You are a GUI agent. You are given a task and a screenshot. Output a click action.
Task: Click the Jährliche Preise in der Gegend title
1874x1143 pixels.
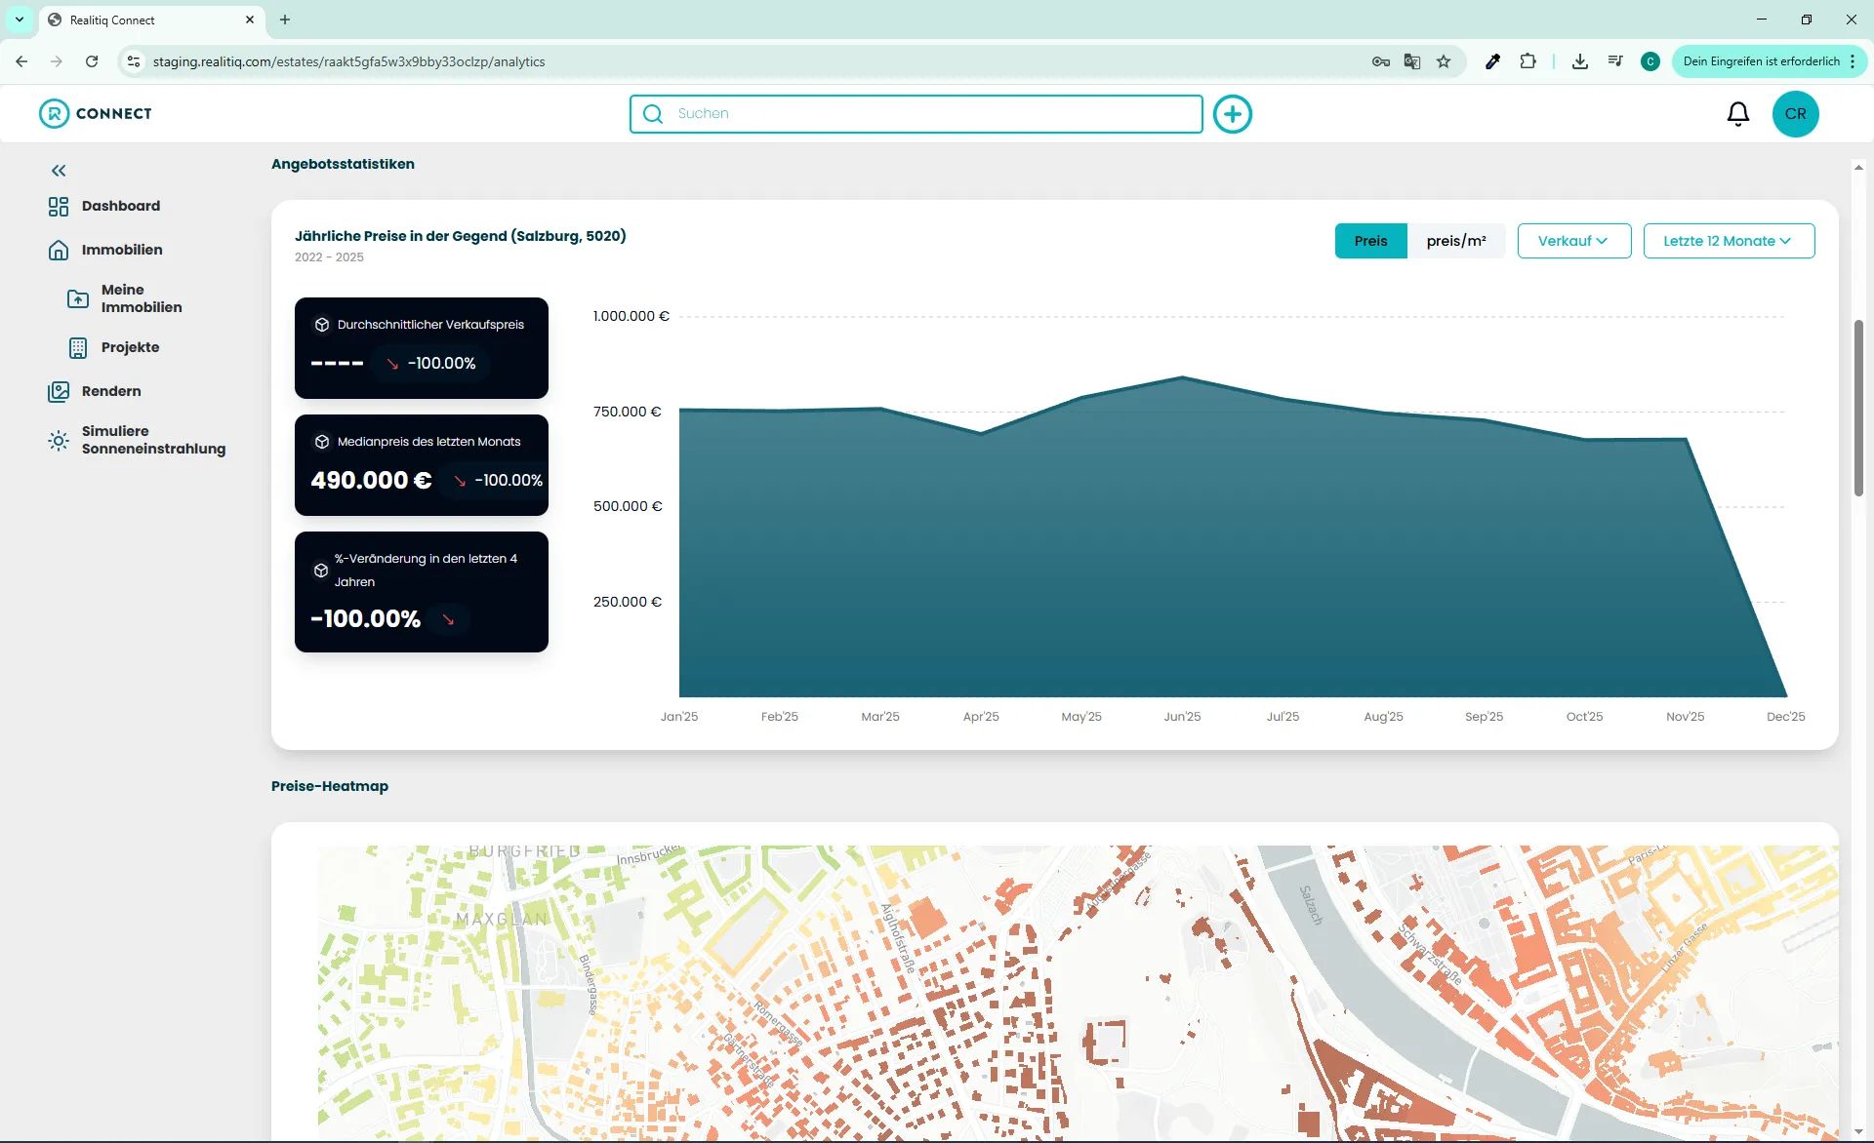(461, 236)
